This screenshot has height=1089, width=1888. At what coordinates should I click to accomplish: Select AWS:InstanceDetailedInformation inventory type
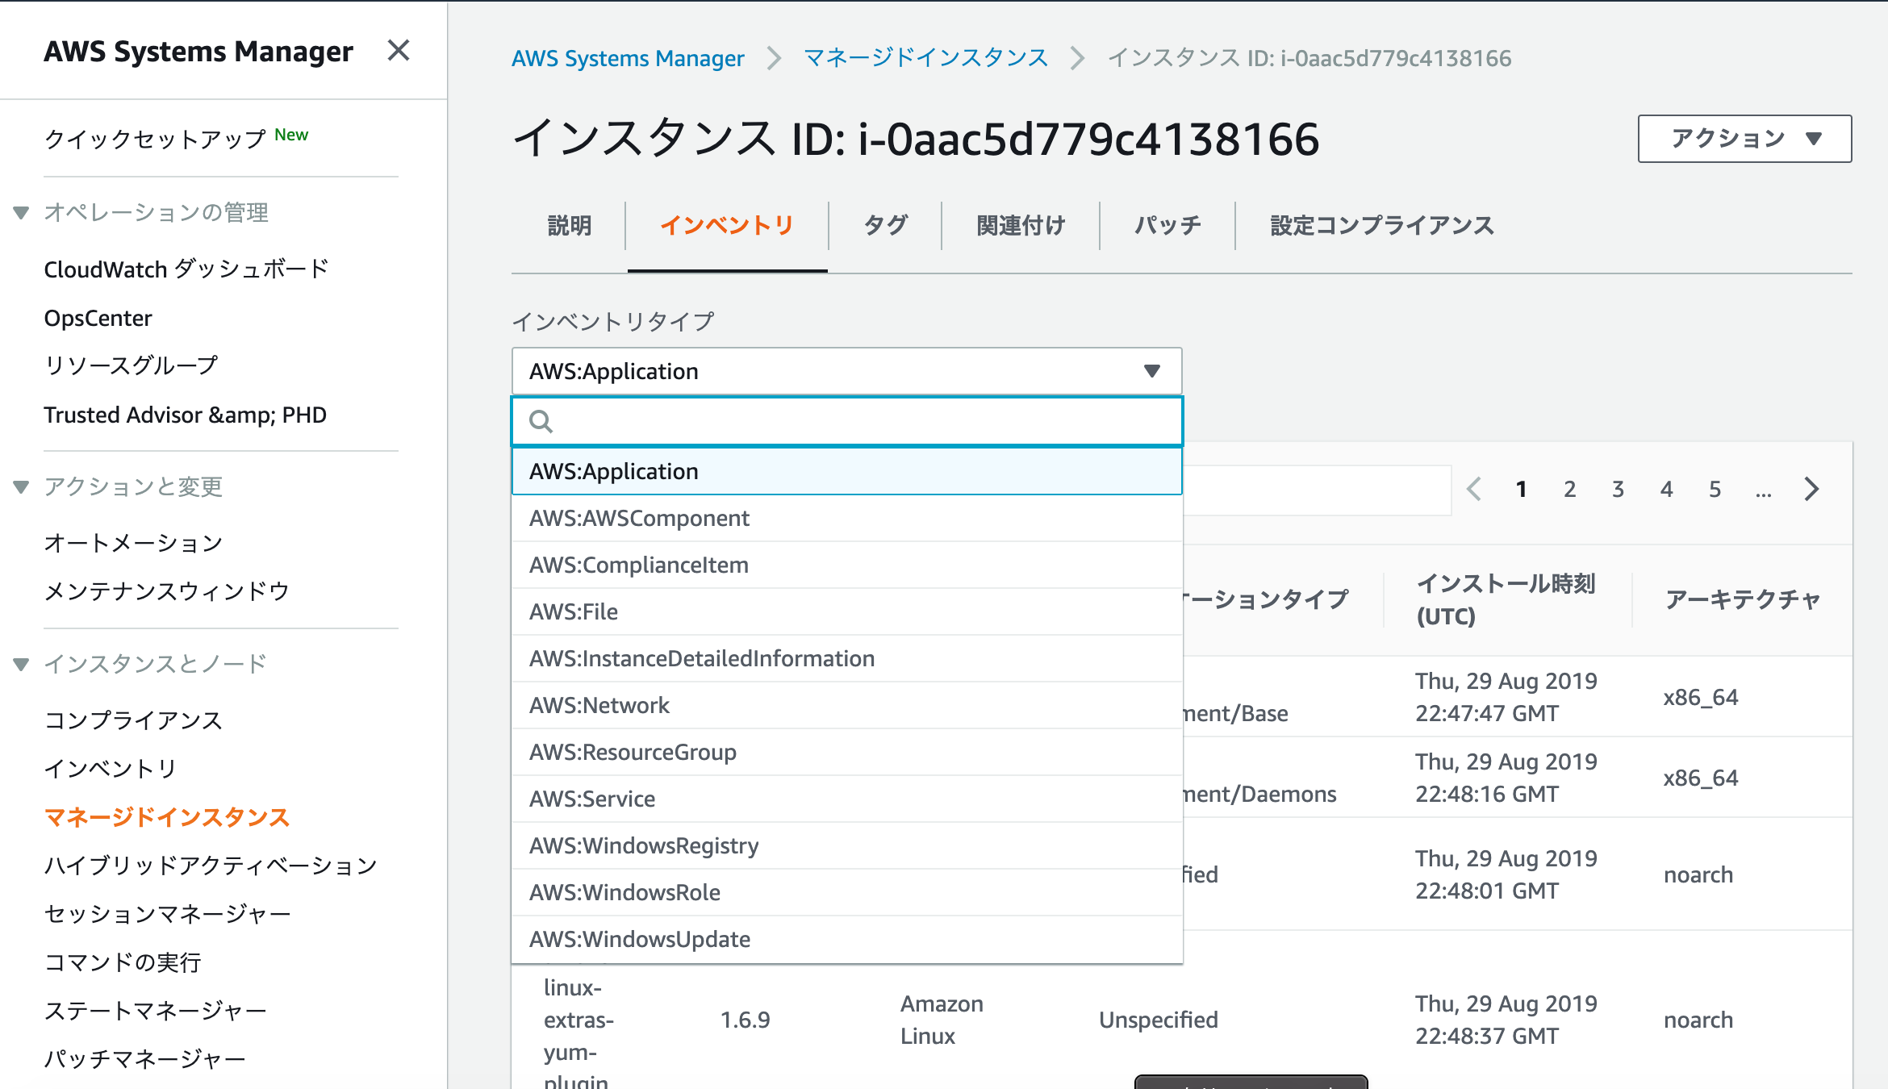(847, 658)
